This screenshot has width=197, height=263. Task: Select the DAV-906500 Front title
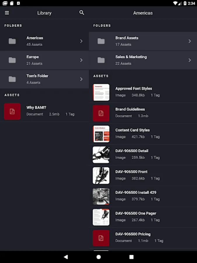131,172
